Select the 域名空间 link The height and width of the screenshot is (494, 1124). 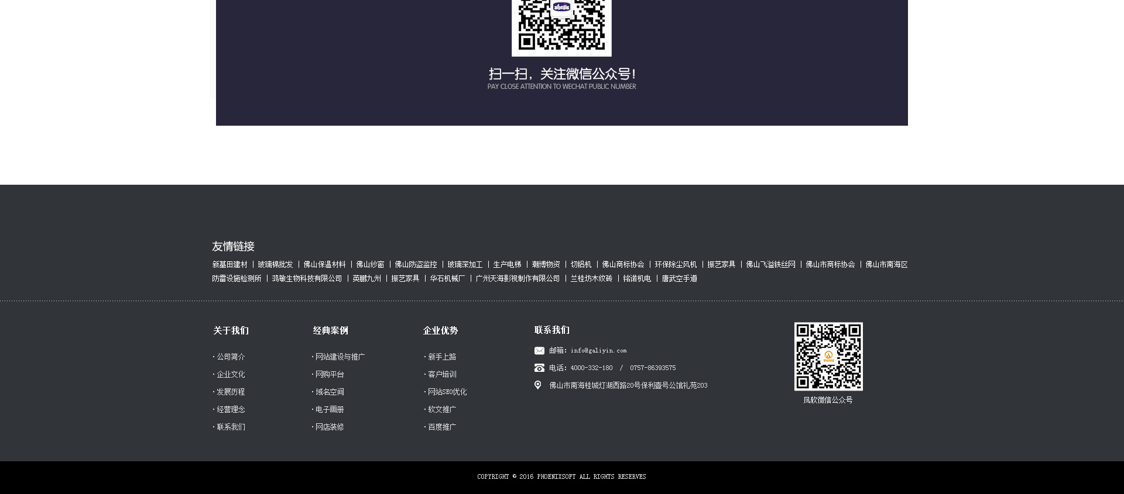[x=330, y=392]
